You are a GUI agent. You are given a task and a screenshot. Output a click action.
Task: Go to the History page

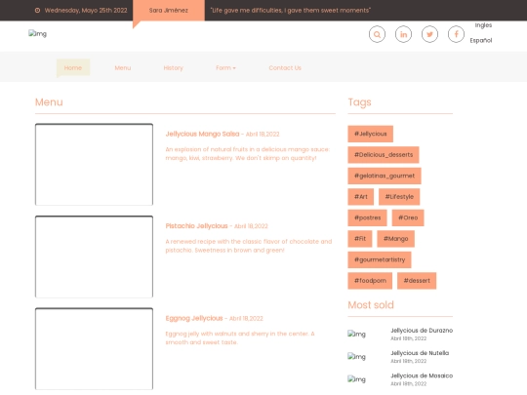click(173, 68)
